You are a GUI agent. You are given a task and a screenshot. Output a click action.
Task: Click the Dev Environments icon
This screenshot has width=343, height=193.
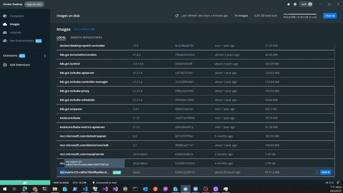5,41
